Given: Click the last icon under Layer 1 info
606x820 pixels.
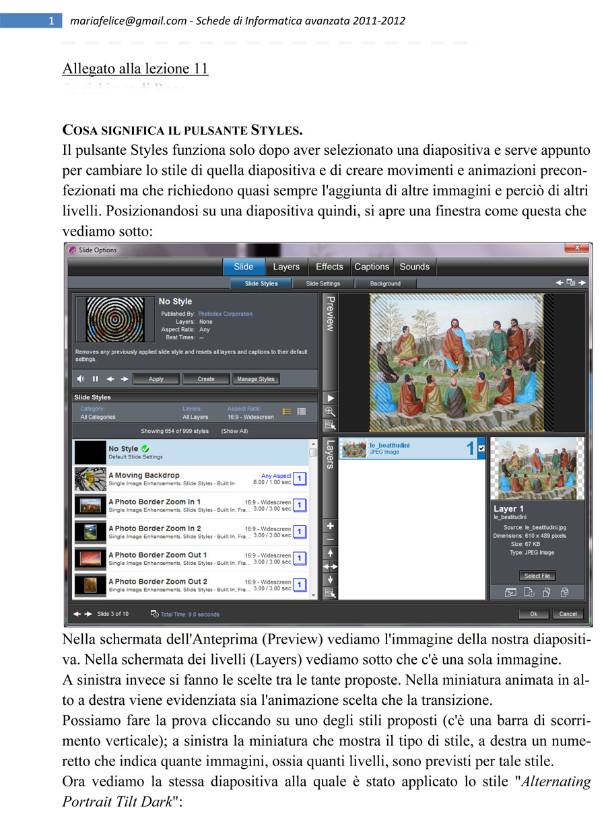Looking at the screenshot, I should pos(565,592).
